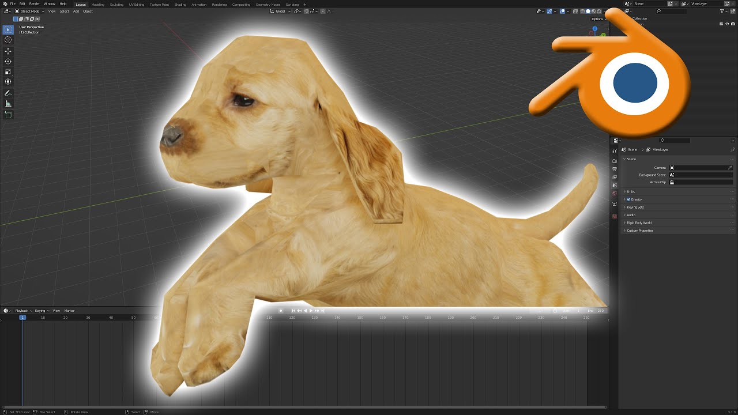Switch to the UV Editing workspace tab
Viewport: 738px width, 415px height.
click(x=137, y=4)
